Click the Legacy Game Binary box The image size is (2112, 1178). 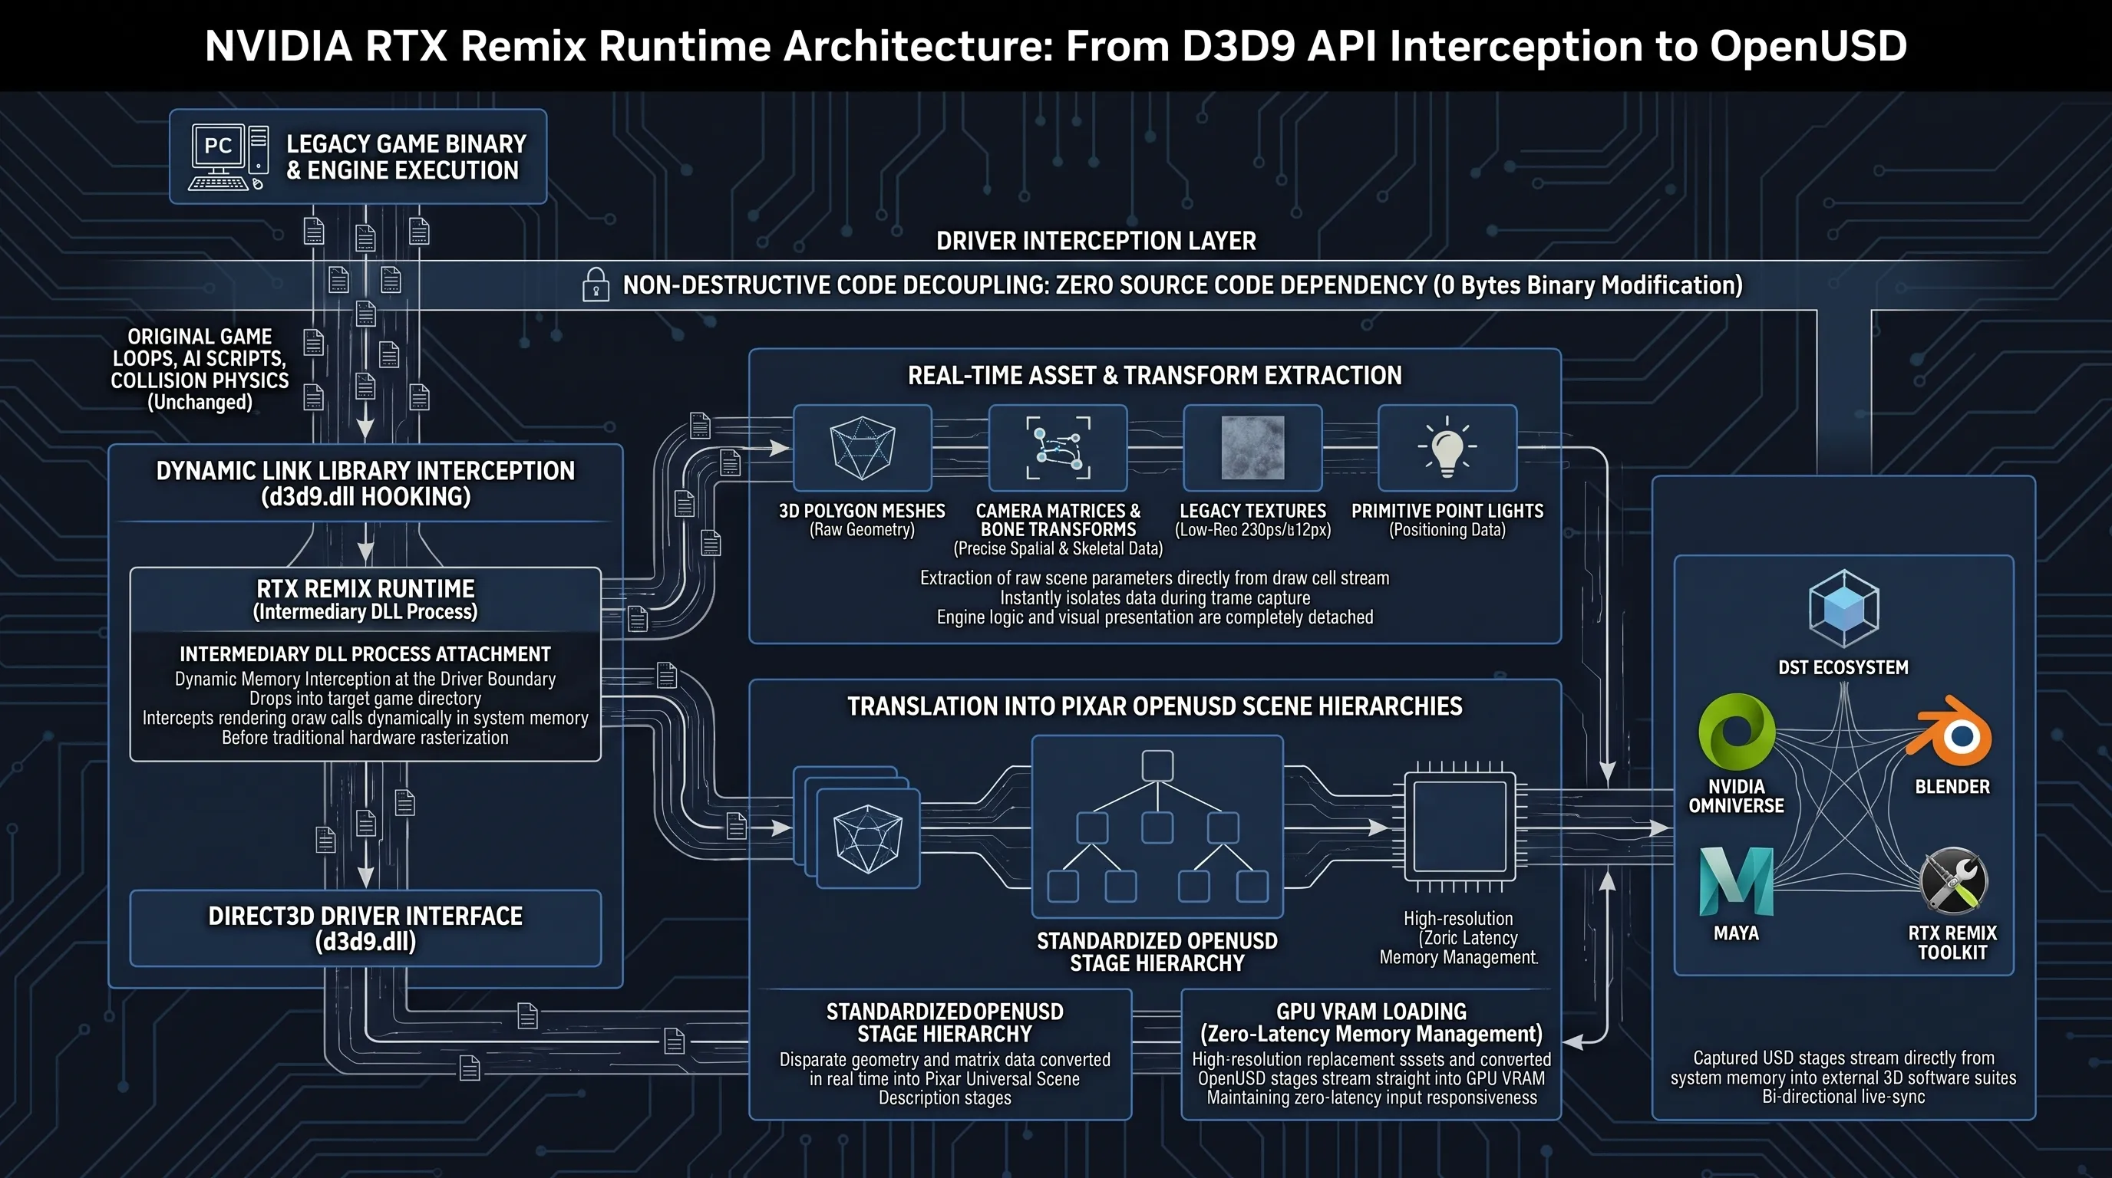pyautogui.click(x=358, y=156)
